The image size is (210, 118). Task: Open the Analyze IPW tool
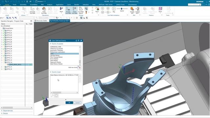[137, 10]
